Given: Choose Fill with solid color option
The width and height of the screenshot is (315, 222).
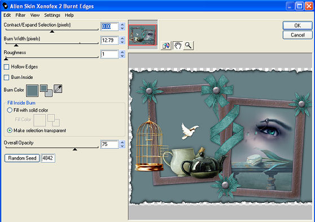Looking at the screenshot, I should pyautogui.click(x=10, y=110).
